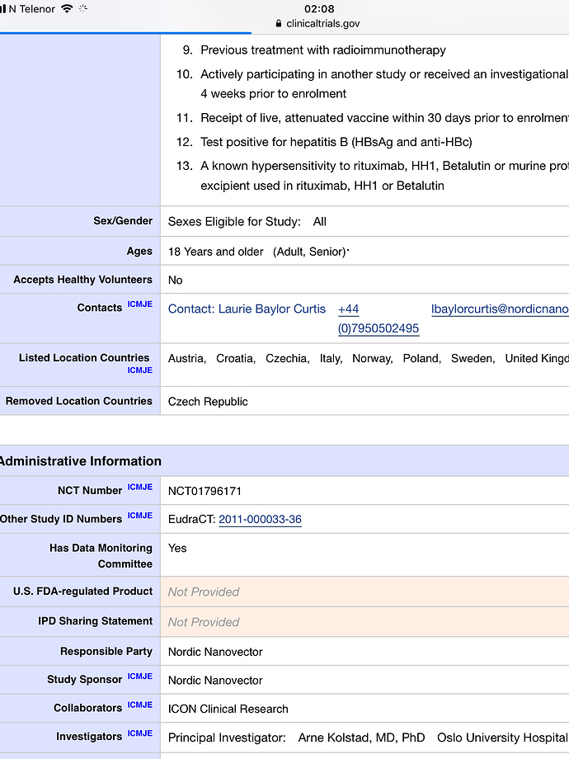Email lbaylorcurtis@nordicnano address link

click(x=500, y=309)
